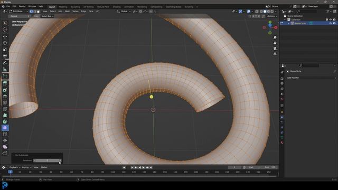The height and width of the screenshot is (190, 338).
Task: Select the Move tool in left toolbar
Action: pyautogui.click(x=5, y=36)
